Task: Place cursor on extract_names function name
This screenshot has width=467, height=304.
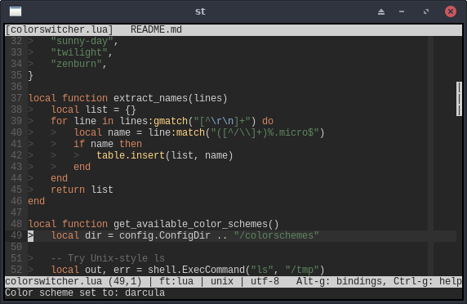Action: [150, 98]
